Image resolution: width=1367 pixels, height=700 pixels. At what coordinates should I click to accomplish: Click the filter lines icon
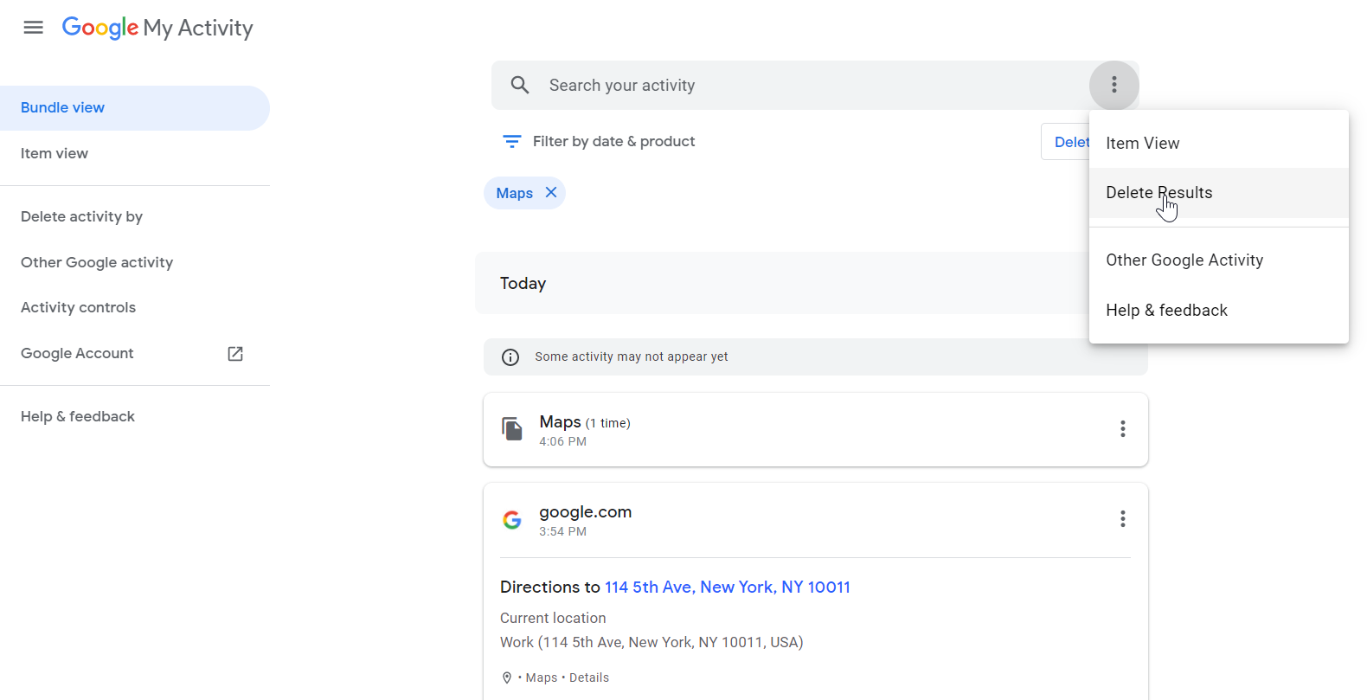(x=512, y=141)
